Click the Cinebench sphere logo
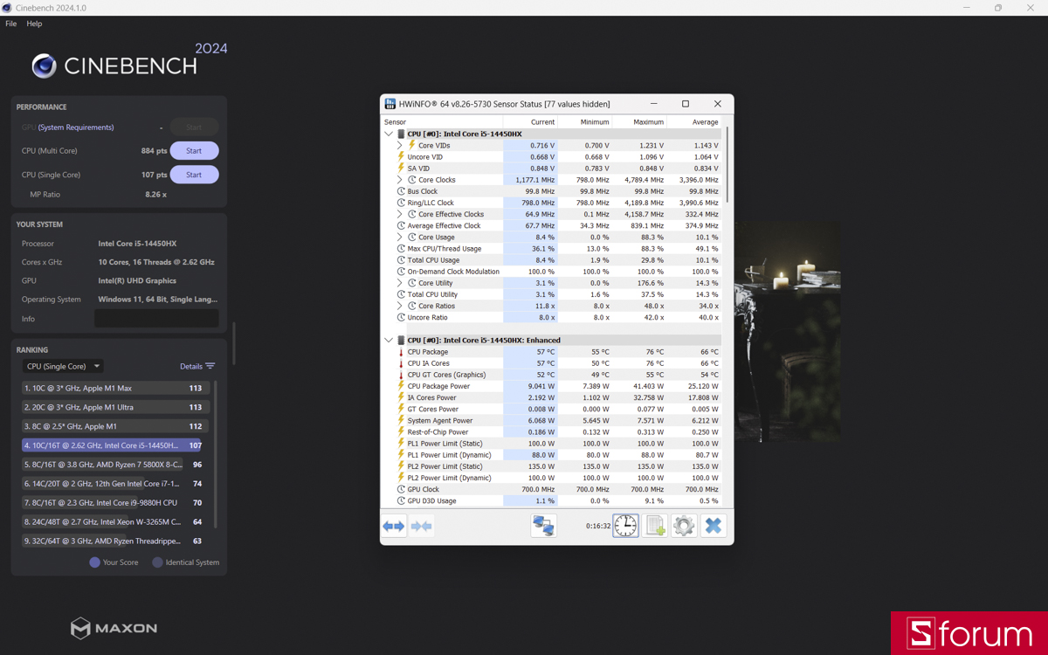 45,65
